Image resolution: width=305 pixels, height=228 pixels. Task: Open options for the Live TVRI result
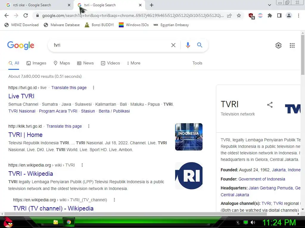(93, 88)
